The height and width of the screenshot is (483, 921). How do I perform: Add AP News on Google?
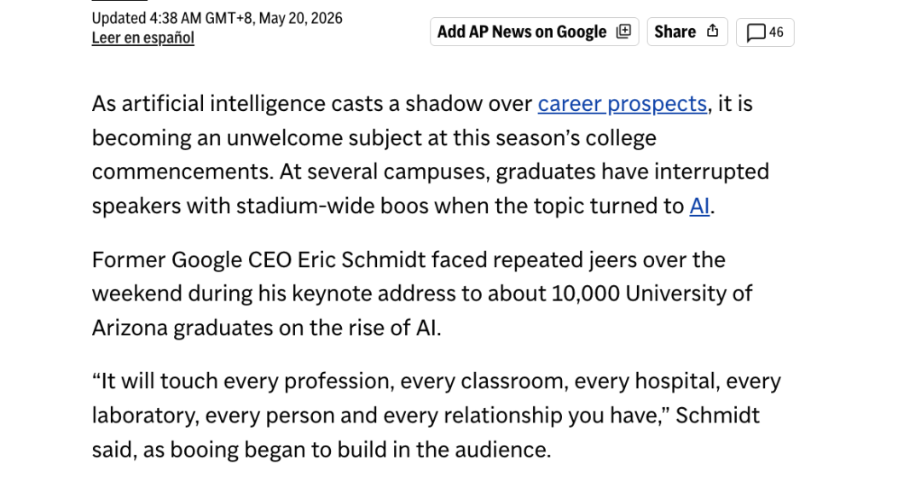[x=534, y=32]
